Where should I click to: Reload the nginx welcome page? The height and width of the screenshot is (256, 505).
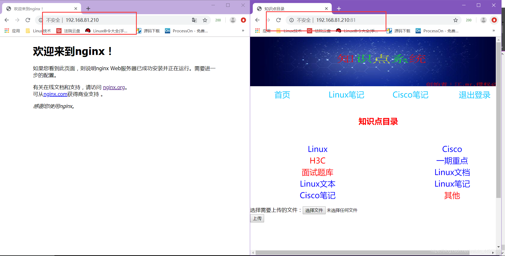[x=28, y=20]
